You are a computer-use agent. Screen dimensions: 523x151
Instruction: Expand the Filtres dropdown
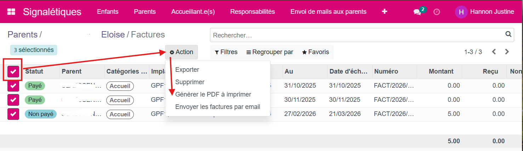point(226,52)
